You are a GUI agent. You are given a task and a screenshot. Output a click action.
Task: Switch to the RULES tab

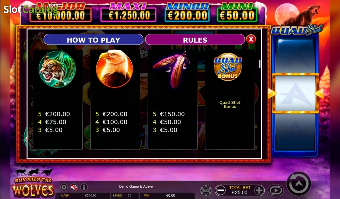(195, 40)
